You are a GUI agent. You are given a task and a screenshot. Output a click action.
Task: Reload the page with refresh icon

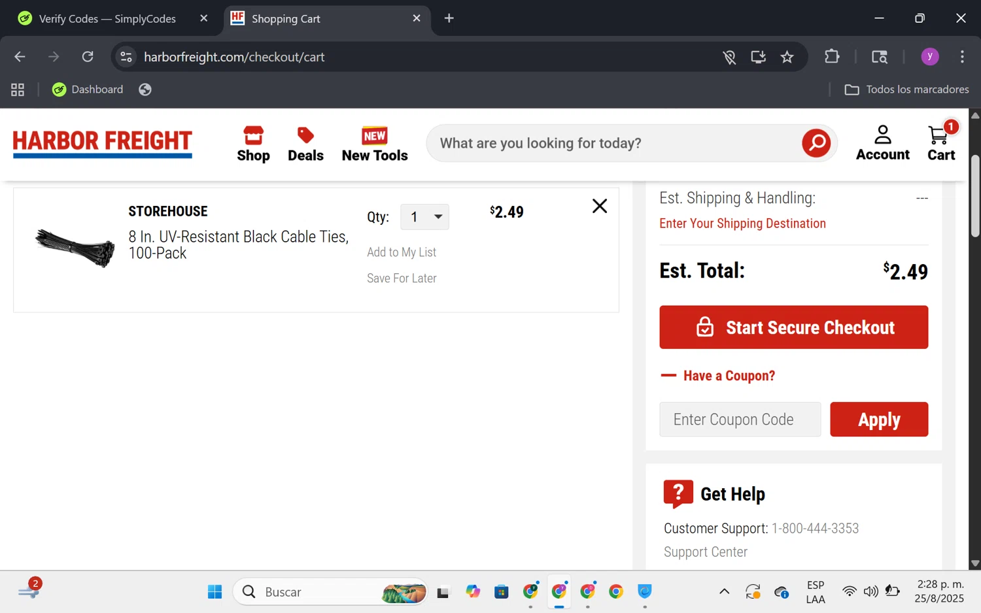pos(88,57)
